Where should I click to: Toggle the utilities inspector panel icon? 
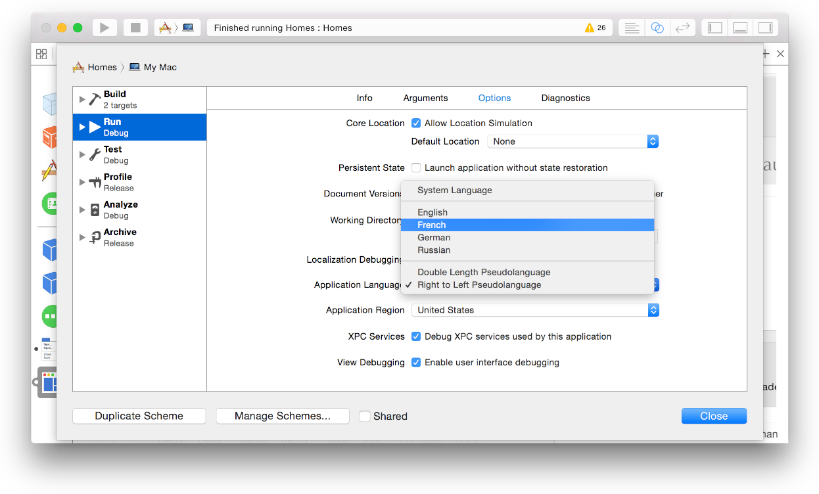764,27
